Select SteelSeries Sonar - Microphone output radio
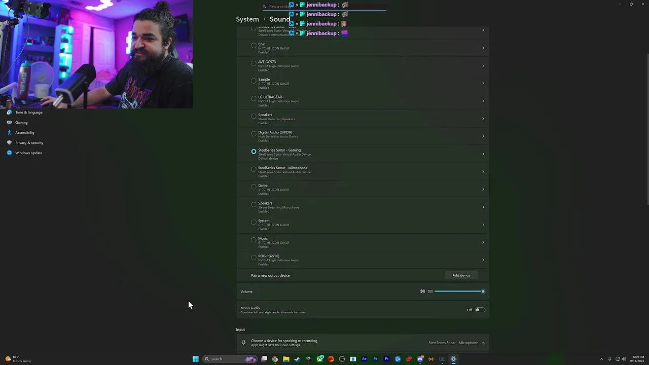The image size is (649, 365). [x=254, y=169]
